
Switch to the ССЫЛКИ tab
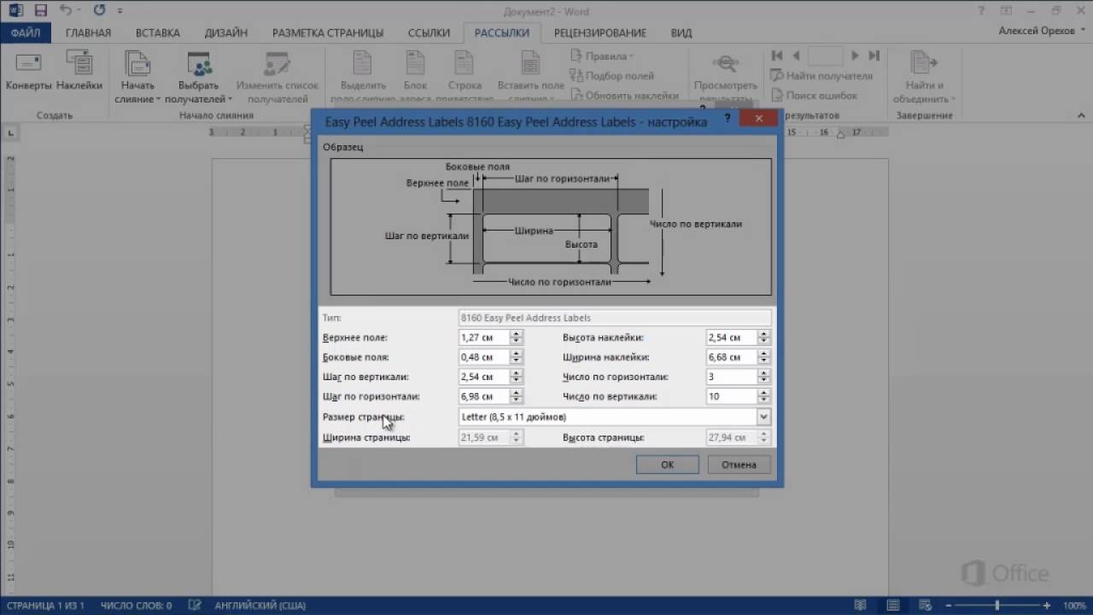tap(429, 33)
